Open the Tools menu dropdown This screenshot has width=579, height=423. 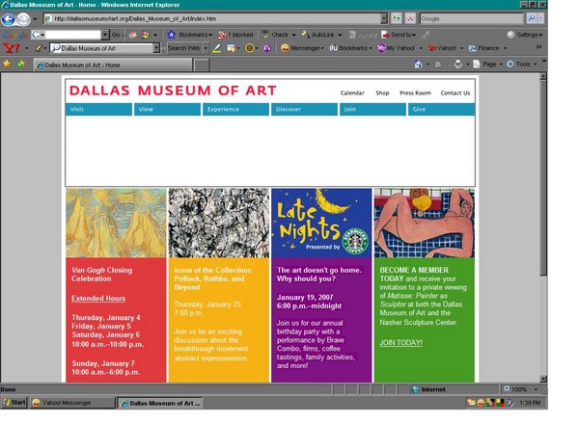tap(536, 65)
